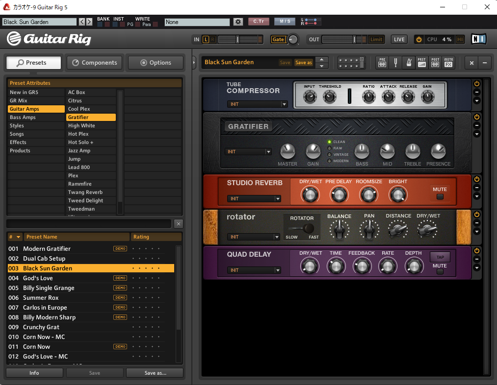Select the Bass Amps attribute

[x=36, y=117]
